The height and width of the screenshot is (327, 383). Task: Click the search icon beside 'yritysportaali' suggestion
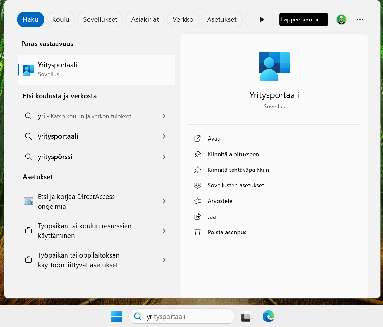coord(29,136)
